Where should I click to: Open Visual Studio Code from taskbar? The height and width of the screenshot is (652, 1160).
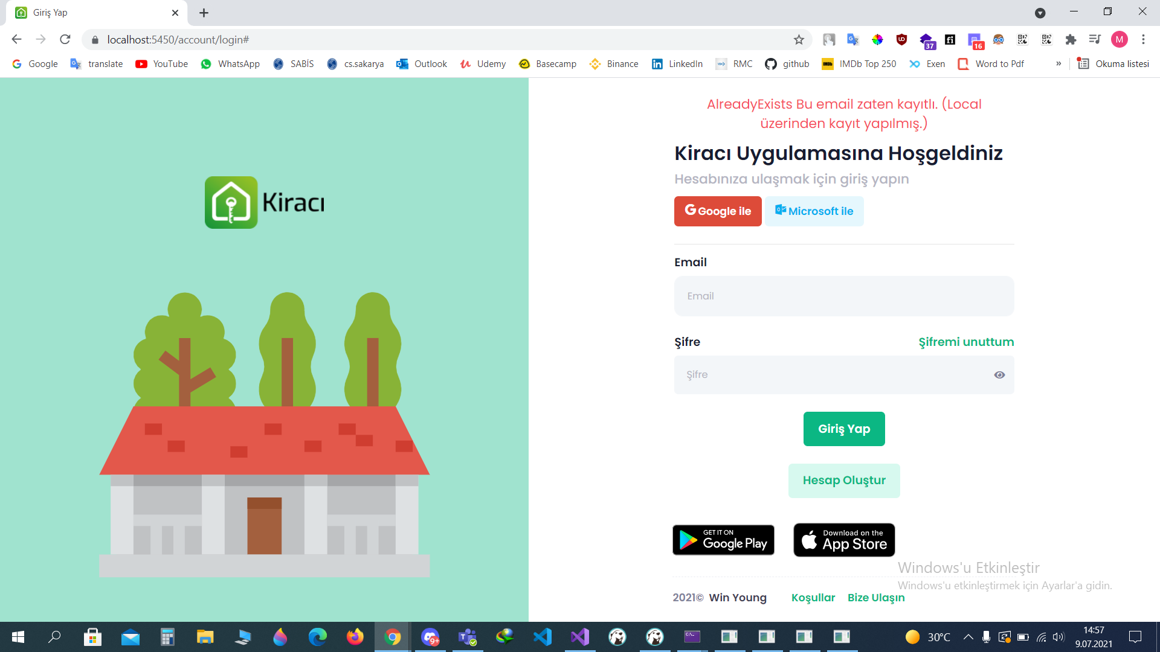[x=543, y=637]
